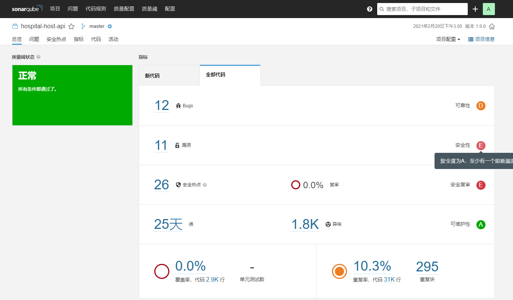Switch to the 新代码 tab
This screenshot has height=300, width=513.
coord(152,76)
